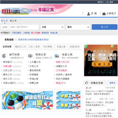Viewport: 118px width, 118px height.
Task: Switch to the 新聞/影音 tab
Action: click(x=75, y=47)
